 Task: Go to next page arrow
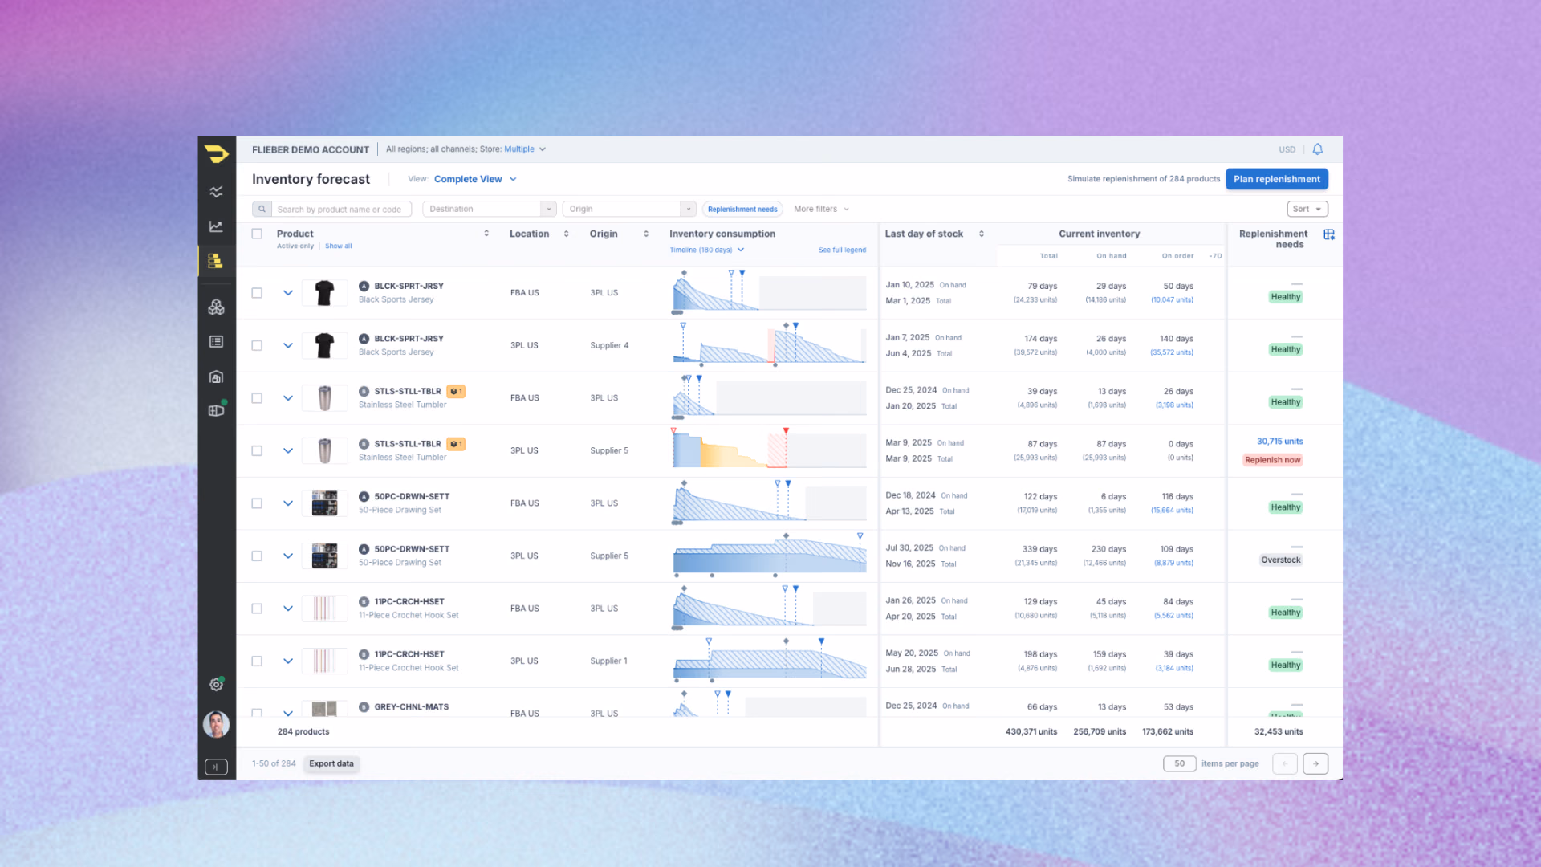coord(1315,763)
